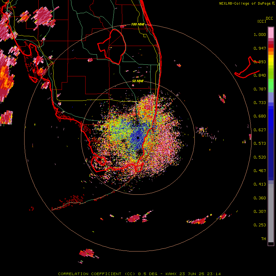Click the 23:14 timestamp
Image resolution: width=276 pixels, height=276 pixels.
click(214, 274)
